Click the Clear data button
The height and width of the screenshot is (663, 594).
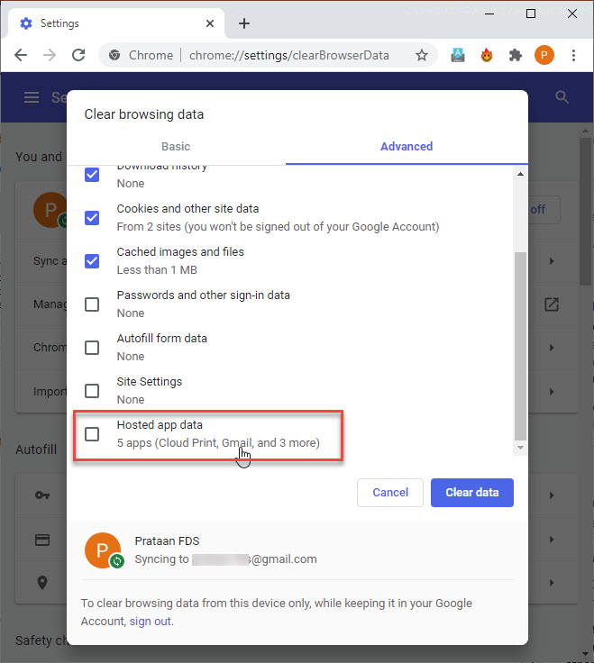click(x=471, y=492)
